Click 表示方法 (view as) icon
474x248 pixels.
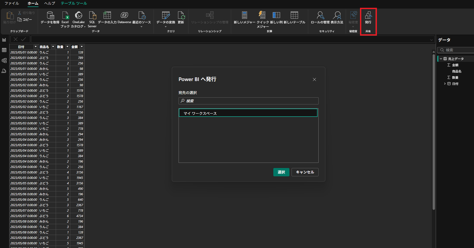tap(337, 17)
